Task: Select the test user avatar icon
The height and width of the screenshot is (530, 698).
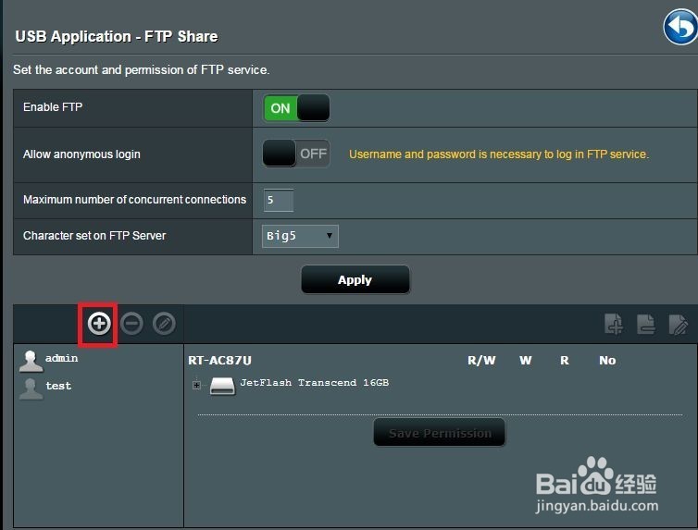Action: (x=31, y=388)
